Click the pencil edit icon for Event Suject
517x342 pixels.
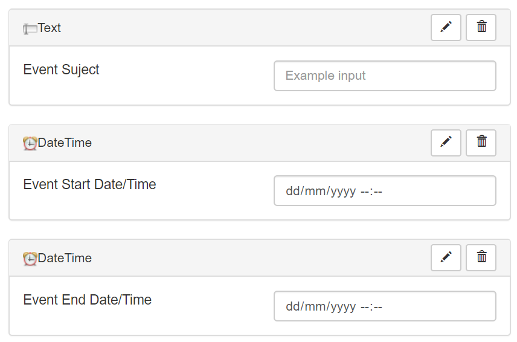pyautogui.click(x=446, y=27)
